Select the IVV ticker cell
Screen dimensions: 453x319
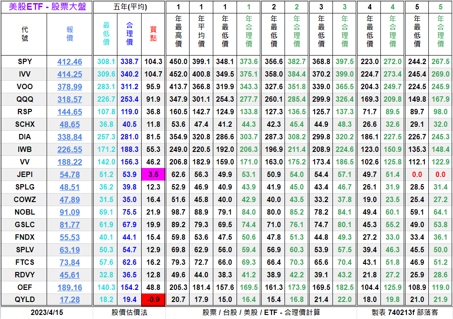tap(25, 74)
